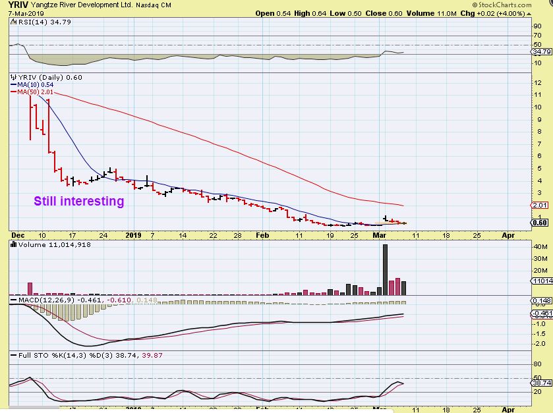Open the StockCharts.com attribution link
The width and height of the screenshot is (553, 413).
[502, 5]
